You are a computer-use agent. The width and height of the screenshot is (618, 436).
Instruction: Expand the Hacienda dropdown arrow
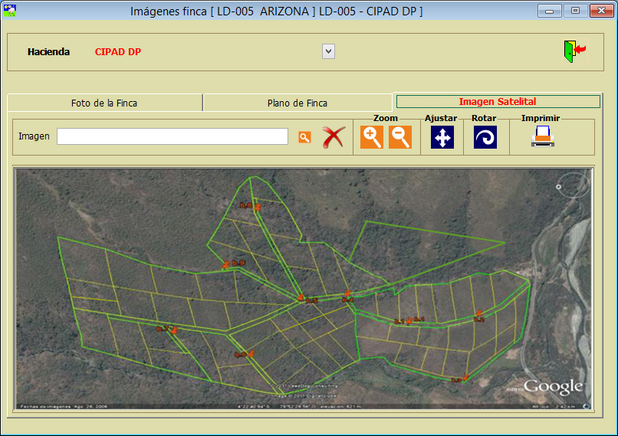coord(328,51)
